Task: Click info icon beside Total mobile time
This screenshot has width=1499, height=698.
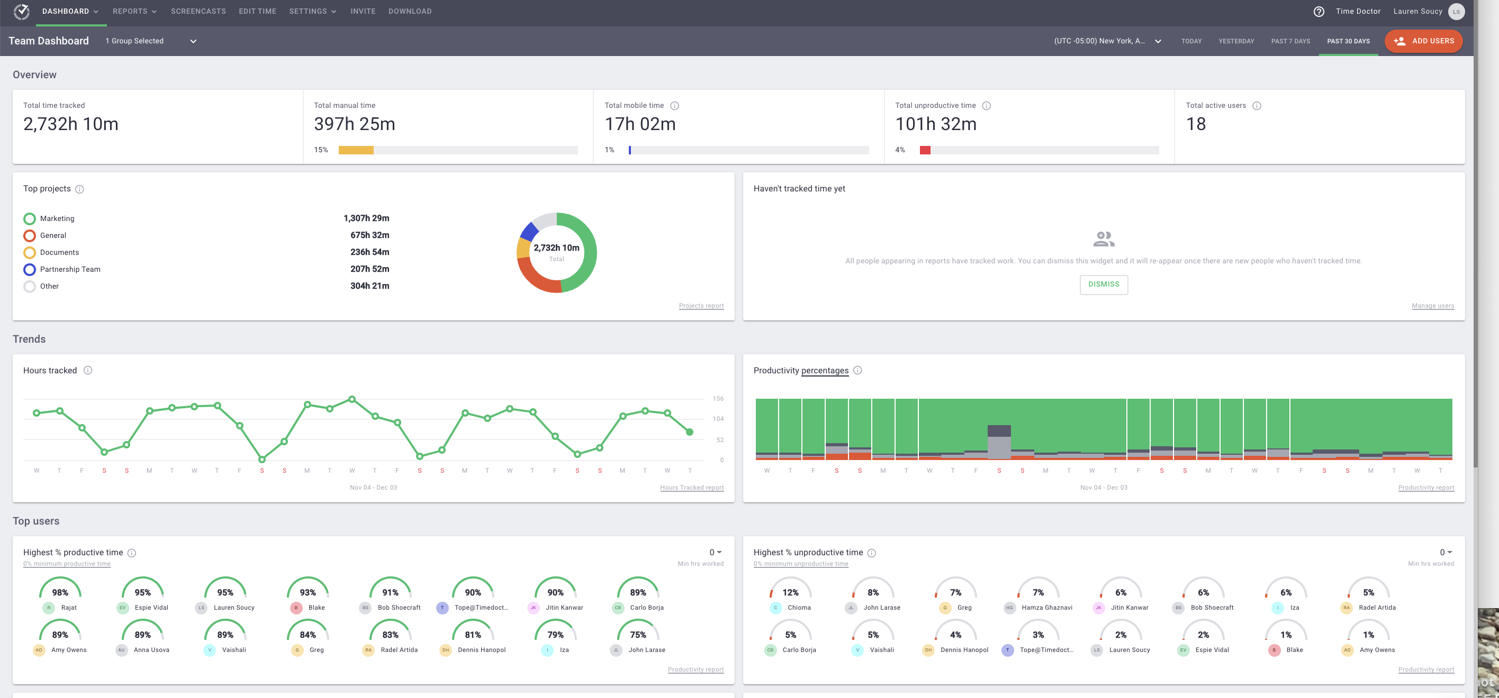Action: 674,106
